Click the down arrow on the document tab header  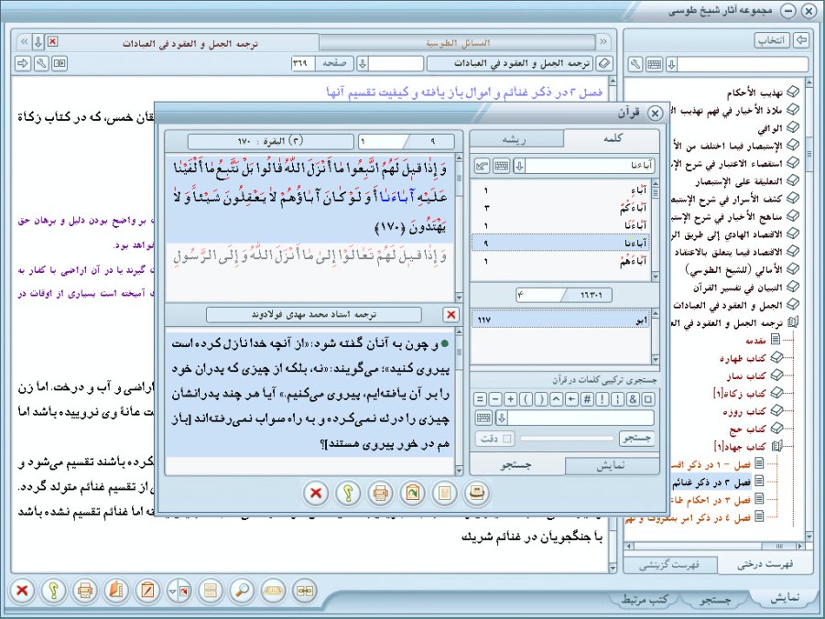point(38,41)
